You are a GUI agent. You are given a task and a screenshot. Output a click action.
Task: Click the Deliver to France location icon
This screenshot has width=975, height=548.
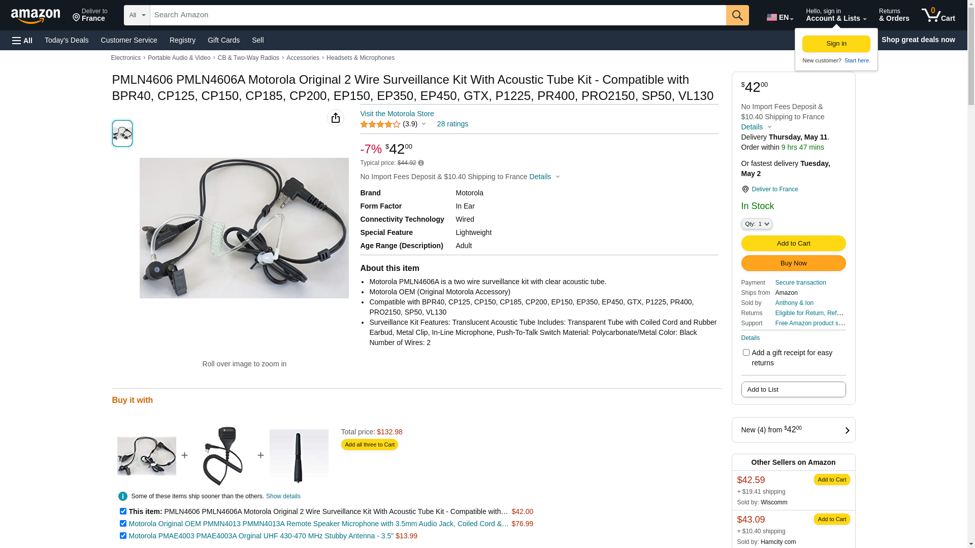[x=745, y=189]
